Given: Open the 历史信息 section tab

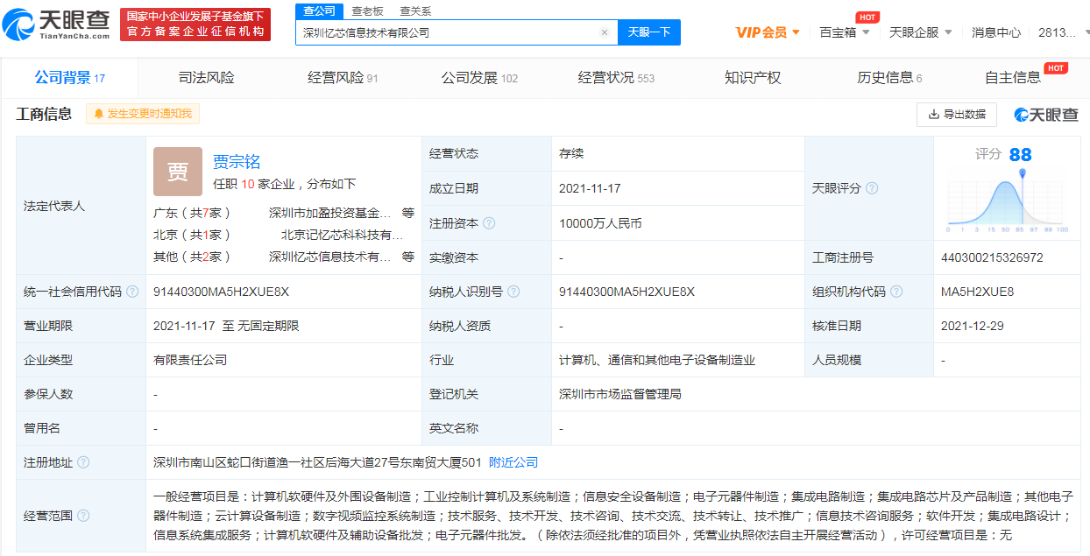Looking at the screenshot, I should pos(889,78).
